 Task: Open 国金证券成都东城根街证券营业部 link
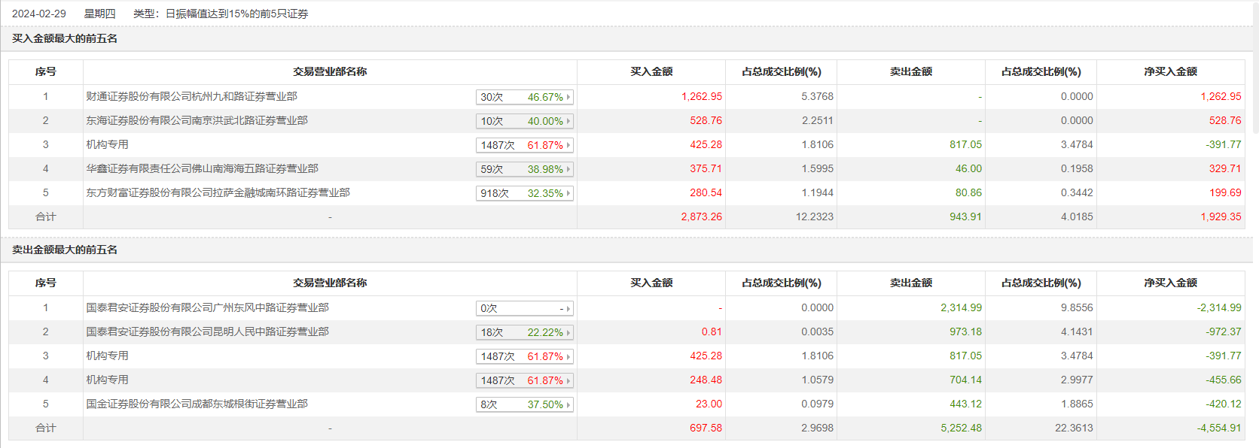point(197,404)
